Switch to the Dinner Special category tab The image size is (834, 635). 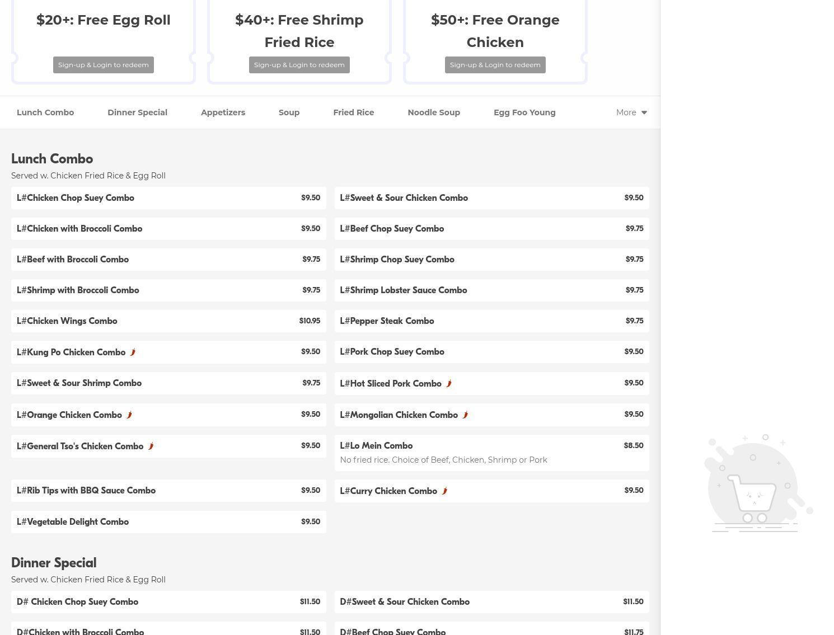click(137, 112)
